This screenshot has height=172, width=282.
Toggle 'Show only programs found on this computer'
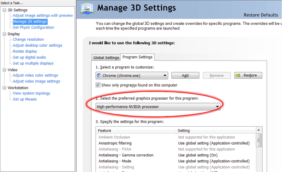(98, 85)
